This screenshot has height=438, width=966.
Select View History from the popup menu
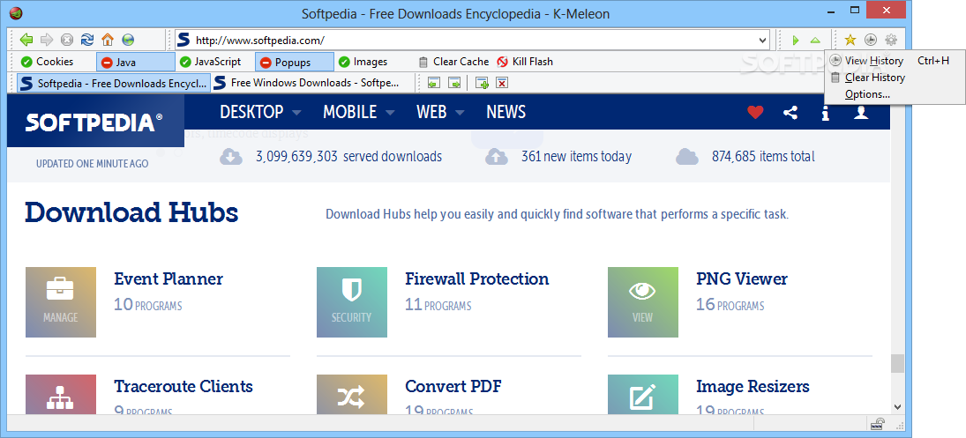(895, 60)
